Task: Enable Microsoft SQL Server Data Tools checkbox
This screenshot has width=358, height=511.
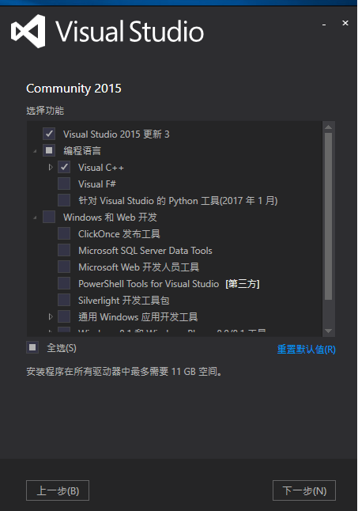Action: [x=64, y=250]
